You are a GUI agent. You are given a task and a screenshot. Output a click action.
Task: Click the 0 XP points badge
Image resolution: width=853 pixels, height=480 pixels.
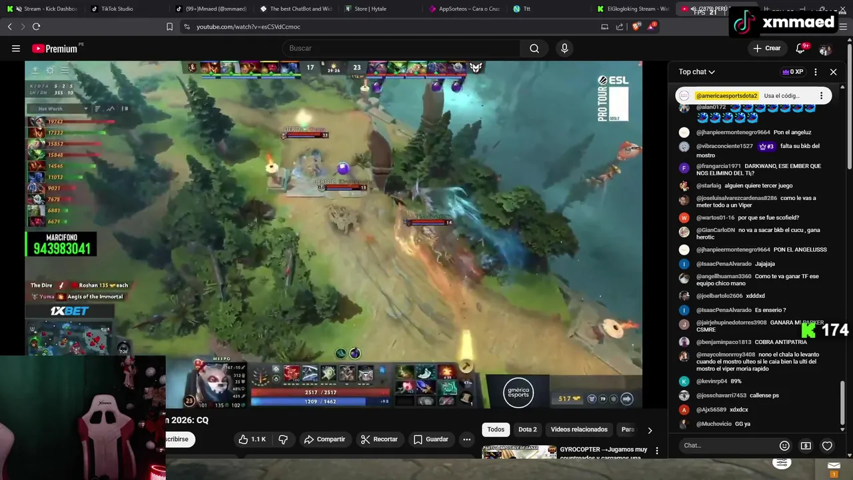[x=793, y=72]
